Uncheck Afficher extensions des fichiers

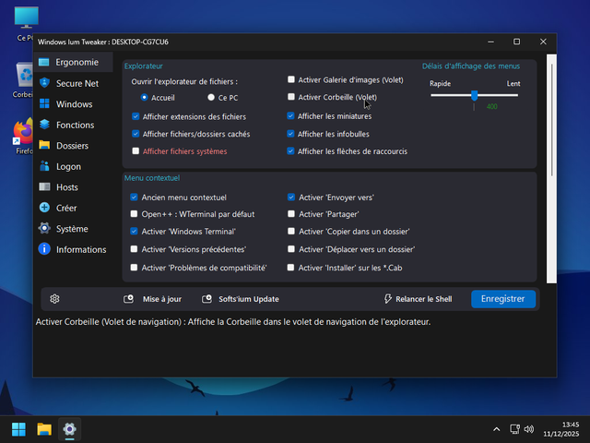pos(136,116)
